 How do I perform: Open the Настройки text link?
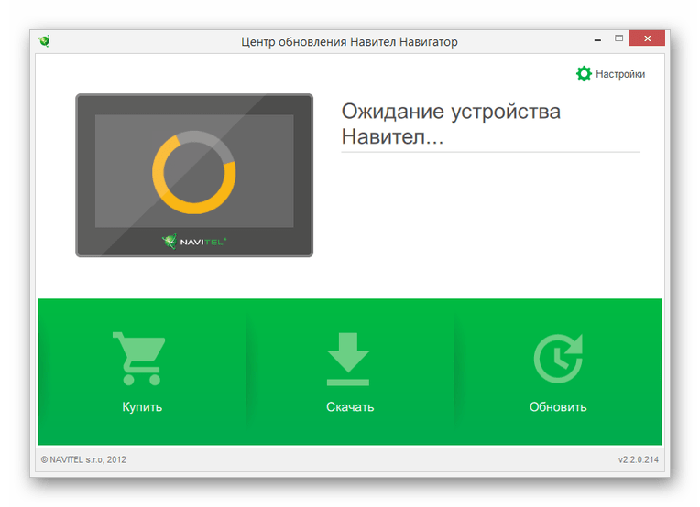coord(620,74)
